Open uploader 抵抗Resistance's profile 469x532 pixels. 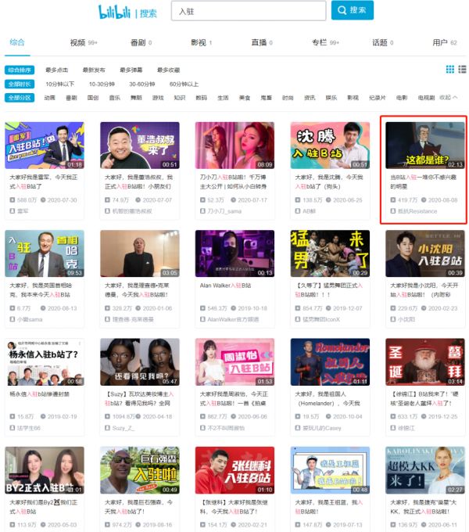tap(417, 211)
